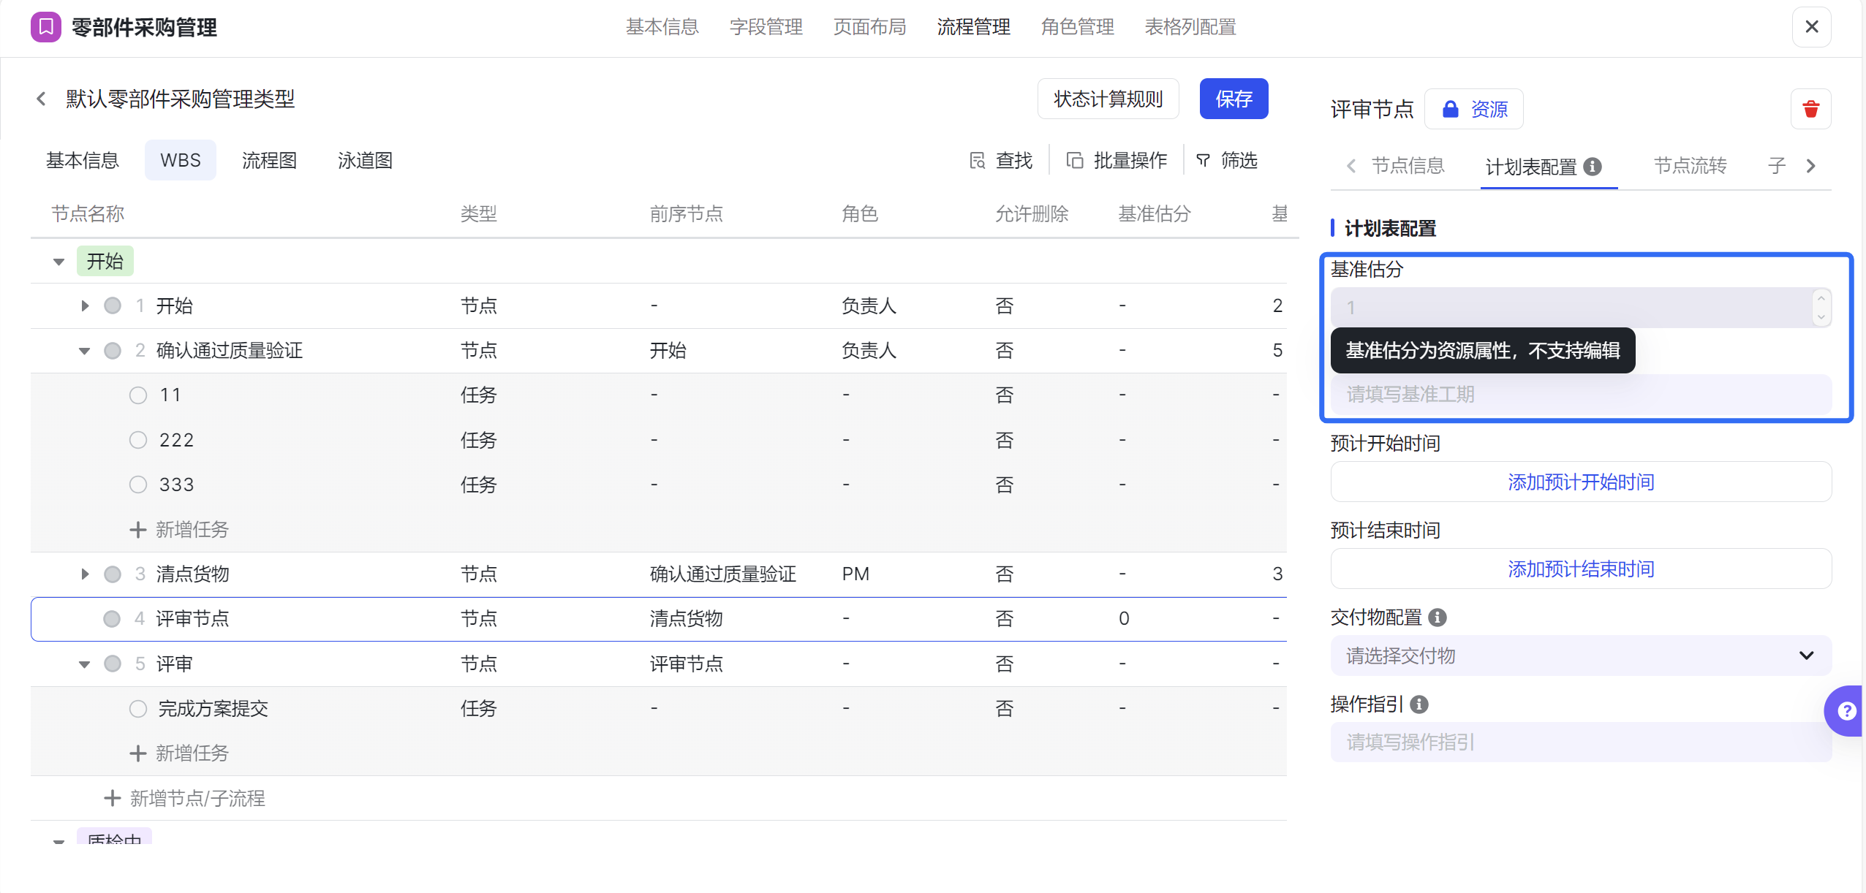Screen dimensions: 1866x893
Task: Toggle status circle of 清点货物 node
Action: pos(113,574)
